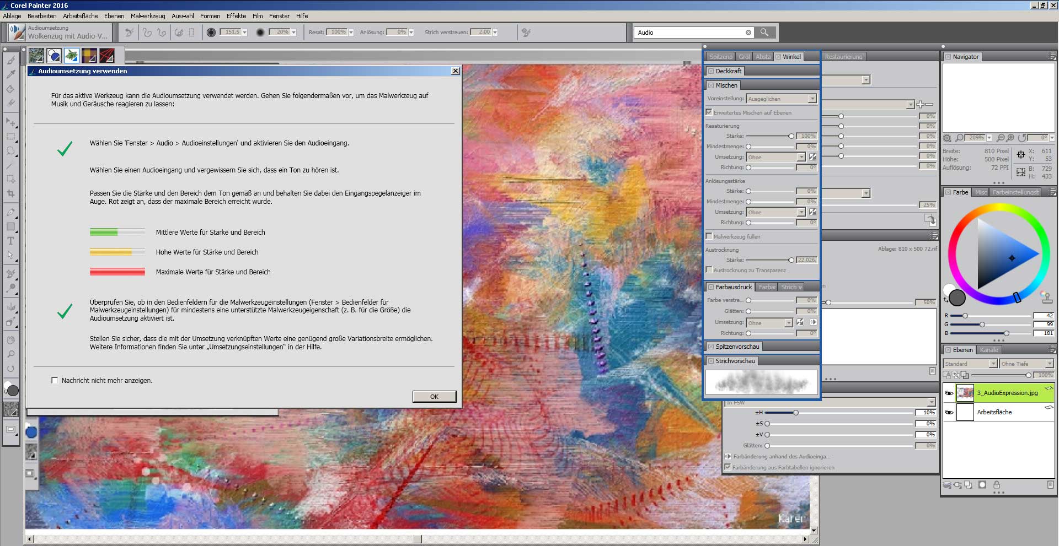Select the Magnifier tool in the toolbox
Image resolution: width=1059 pixels, height=546 pixels.
(x=10, y=354)
